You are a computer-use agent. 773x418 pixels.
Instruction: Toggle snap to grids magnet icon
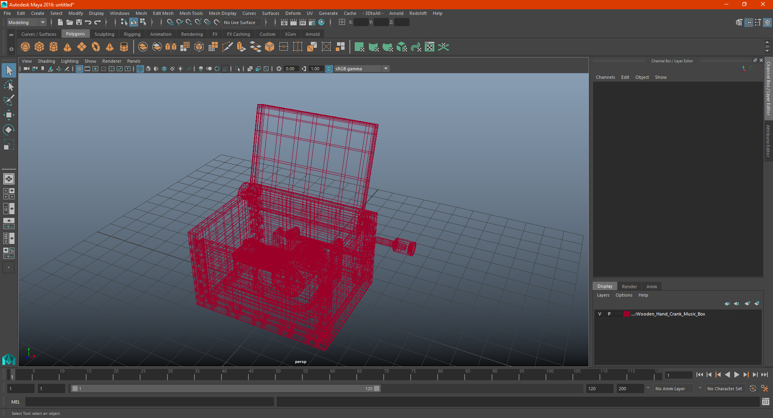[x=170, y=23]
